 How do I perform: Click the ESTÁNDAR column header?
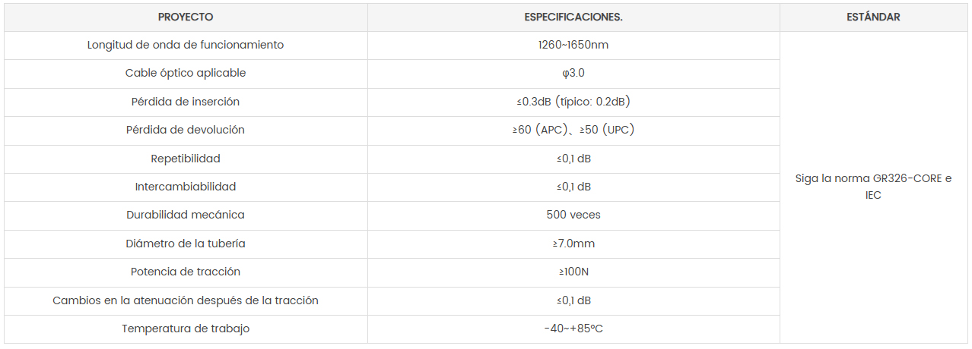[x=873, y=17]
